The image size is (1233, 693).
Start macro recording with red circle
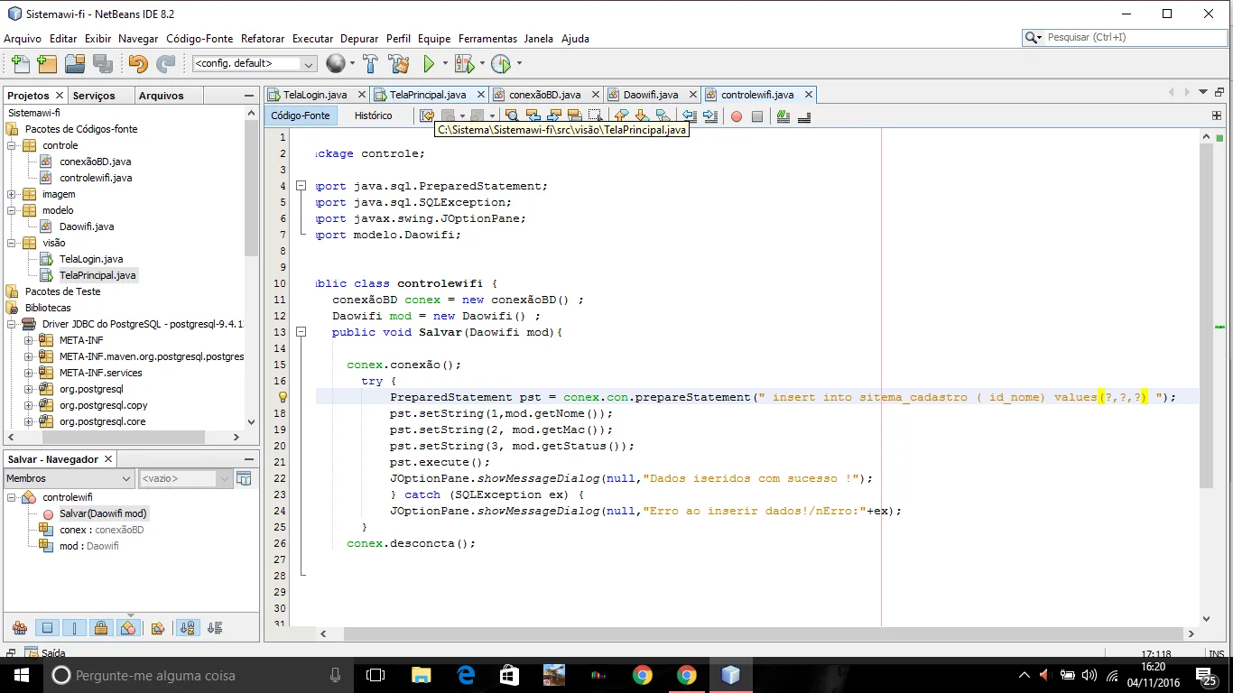(x=737, y=116)
